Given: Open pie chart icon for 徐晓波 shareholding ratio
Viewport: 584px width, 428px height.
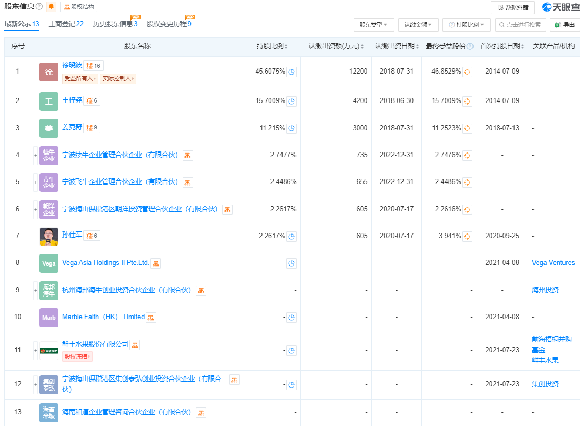Looking at the screenshot, I should (x=291, y=72).
